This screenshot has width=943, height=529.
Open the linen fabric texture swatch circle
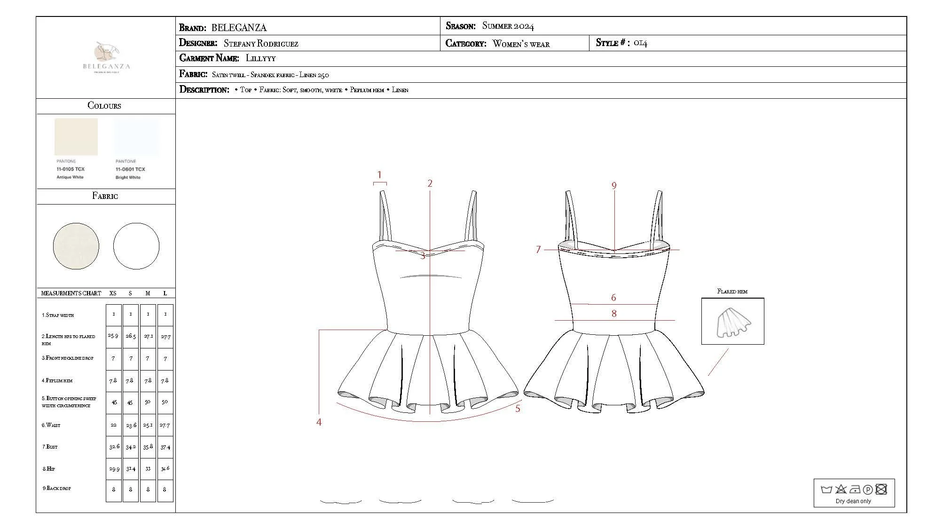click(x=77, y=246)
